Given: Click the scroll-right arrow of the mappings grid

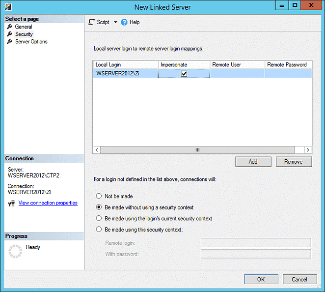Looking at the screenshot, I should (x=308, y=150).
